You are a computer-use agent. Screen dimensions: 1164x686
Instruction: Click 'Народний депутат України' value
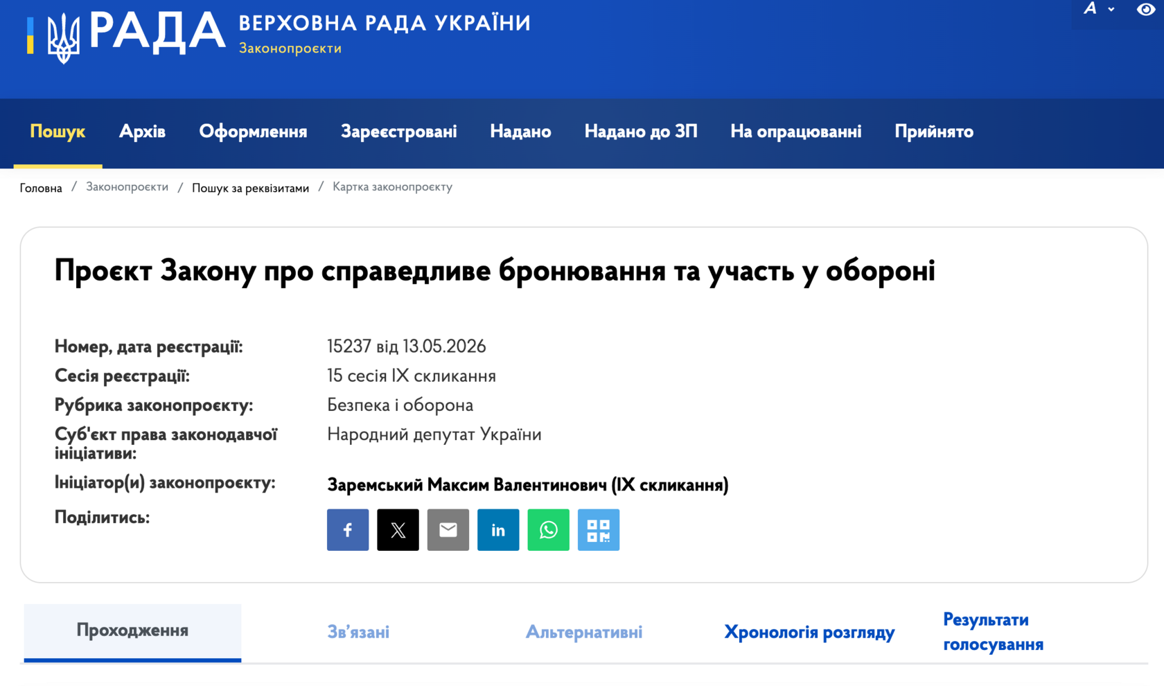coord(434,434)
